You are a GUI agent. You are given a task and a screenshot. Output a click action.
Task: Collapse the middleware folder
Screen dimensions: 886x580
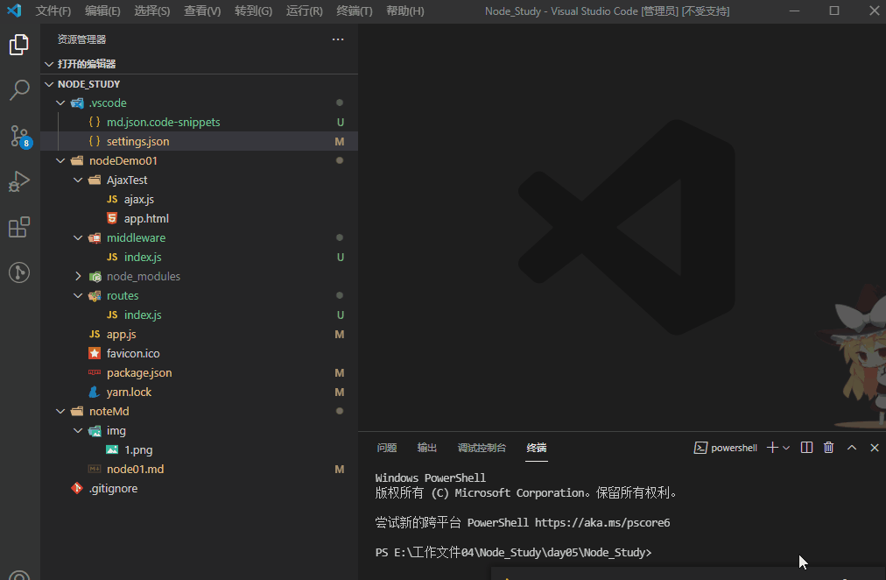coord(78,237)
